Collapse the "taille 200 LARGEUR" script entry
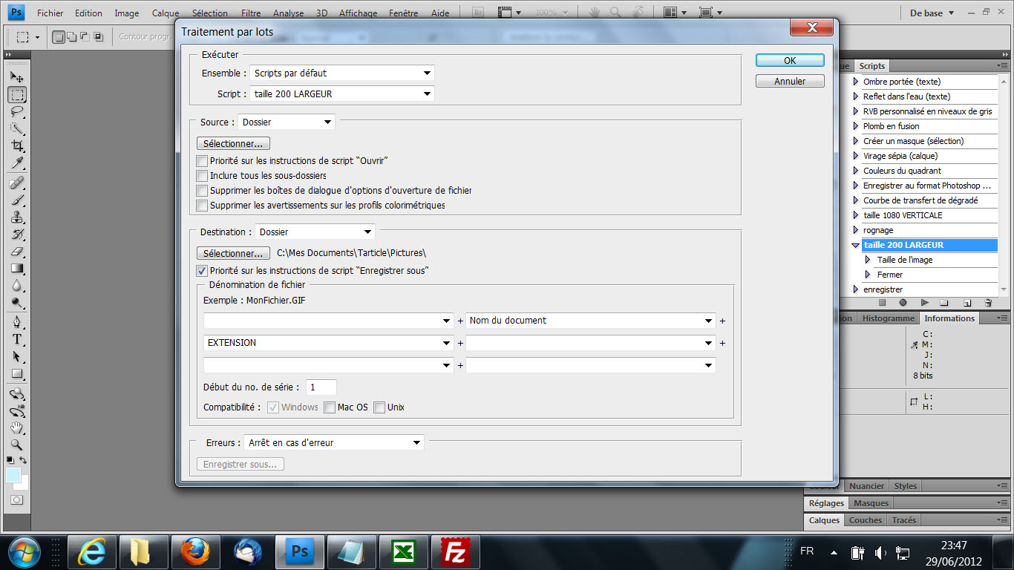This screenshot has height=570, width=1014. (856, 245)
